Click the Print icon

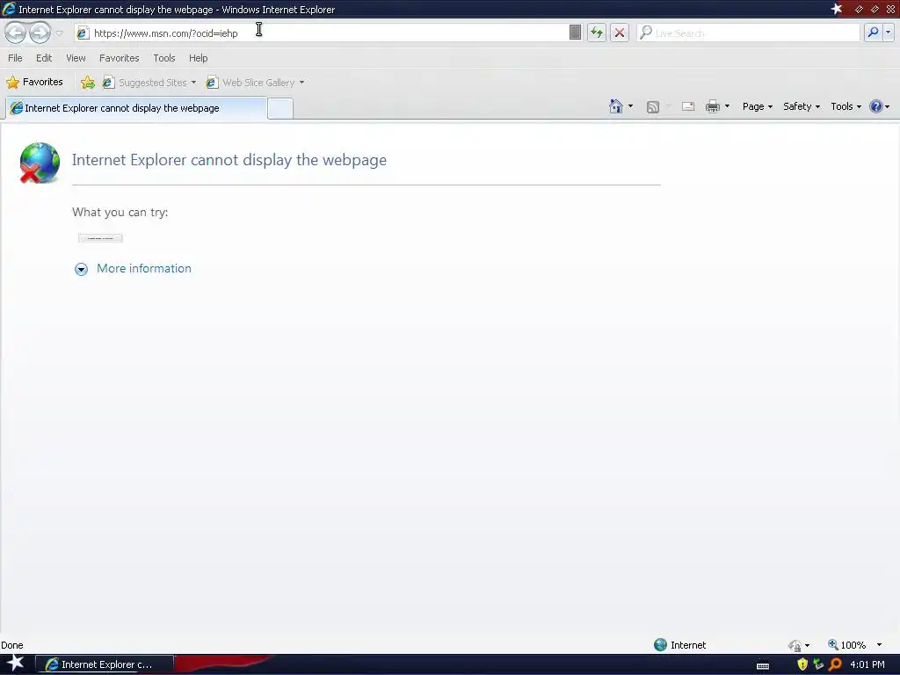(712, 106)
